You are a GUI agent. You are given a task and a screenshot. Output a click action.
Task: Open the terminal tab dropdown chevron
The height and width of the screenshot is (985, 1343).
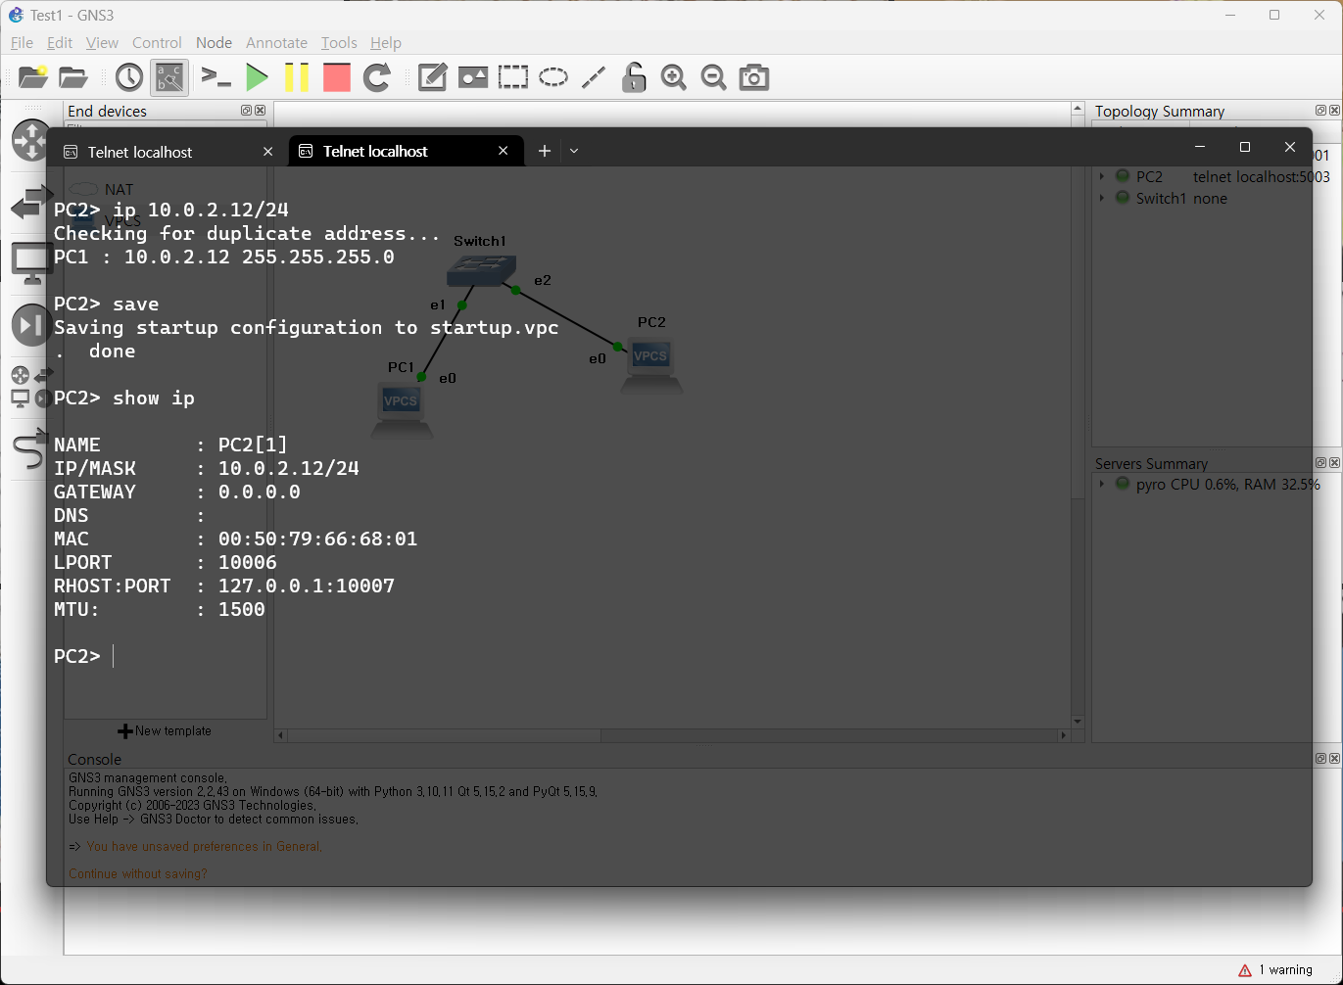[574, 151]
